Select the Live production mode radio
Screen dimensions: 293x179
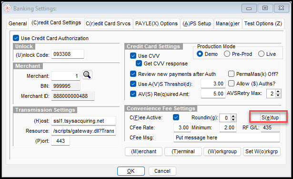(261, 54)
